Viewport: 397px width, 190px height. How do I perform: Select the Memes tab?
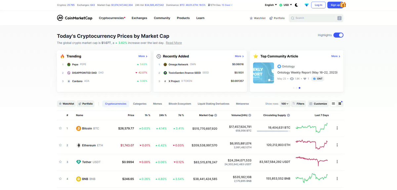coord(157,104)
